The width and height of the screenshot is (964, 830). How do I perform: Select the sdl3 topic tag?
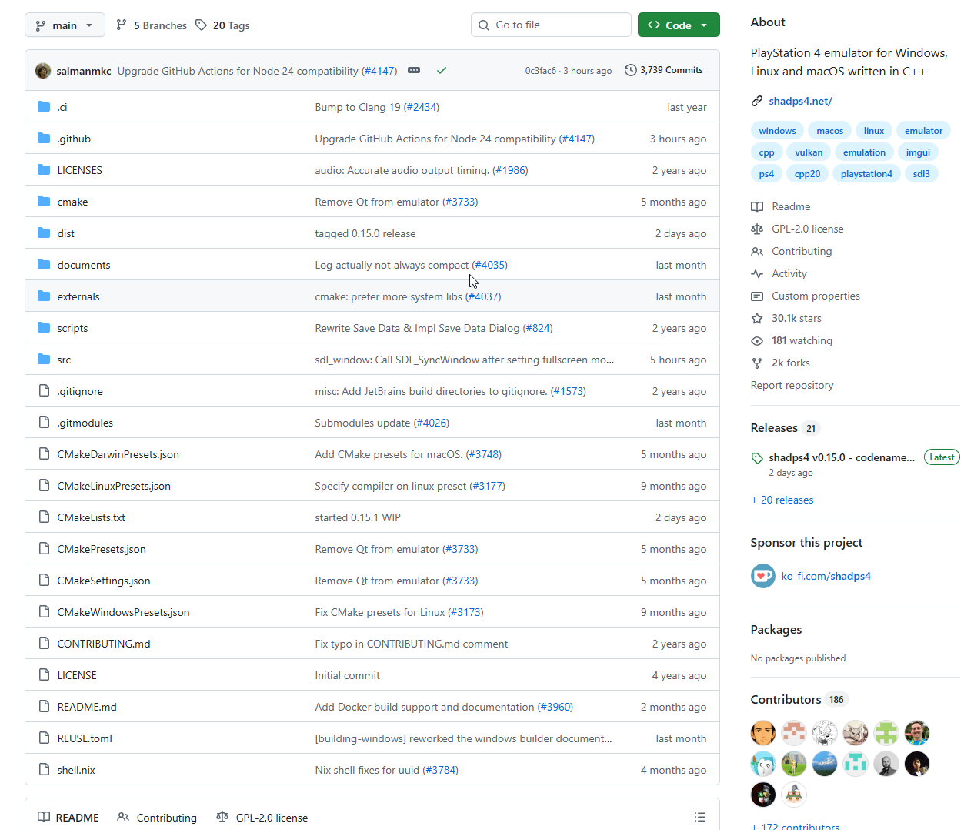coord(921,174)
